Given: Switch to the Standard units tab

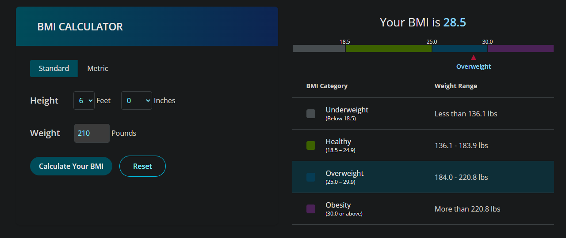Looking at the screenshot, I should pyautogui.click(x=54, y=68).
